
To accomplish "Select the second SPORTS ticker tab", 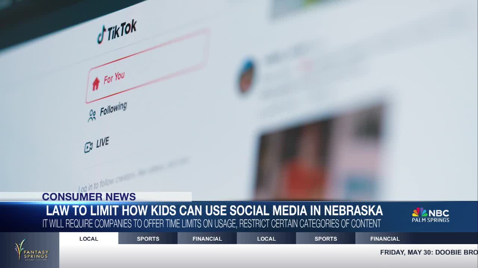I will point(326,239).
